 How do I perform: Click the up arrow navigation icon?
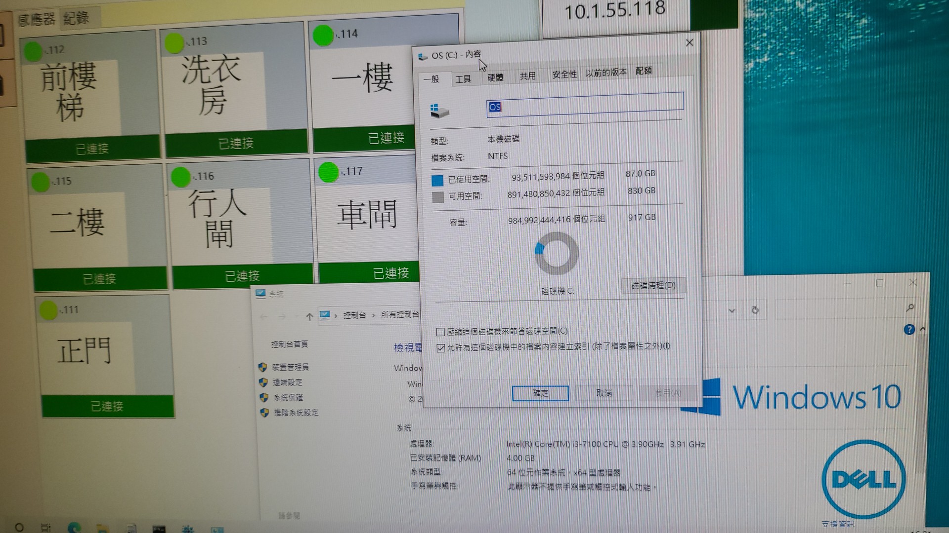click(x=309, y=317)
